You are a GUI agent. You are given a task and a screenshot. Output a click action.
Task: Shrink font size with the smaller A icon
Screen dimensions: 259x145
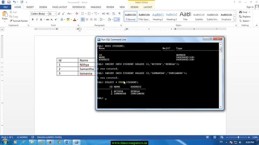point(63,14)
